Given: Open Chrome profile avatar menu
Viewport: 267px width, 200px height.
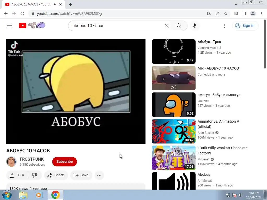Looking at the screenshot, I should (253, 14).
